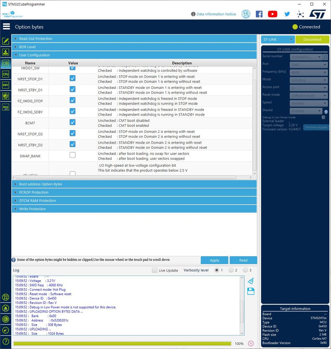
Task: Open the beta features sidebar icon
Action: (x=6, y=308)
